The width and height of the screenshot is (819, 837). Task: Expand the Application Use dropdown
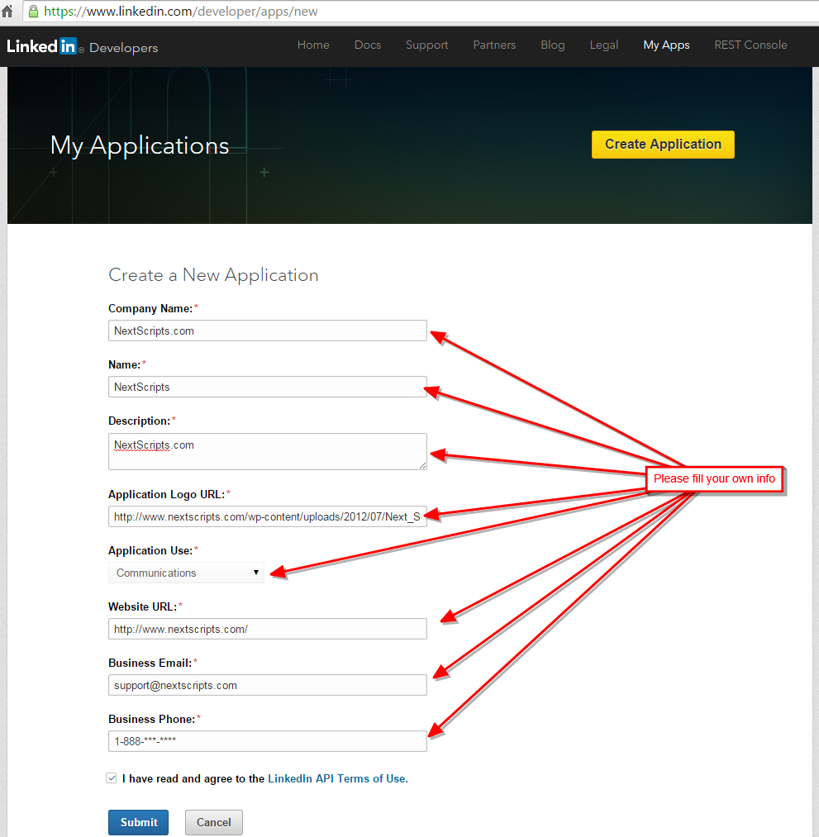[x=186, y=573]
